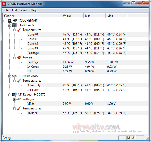The width and height of the screenshot is (151, 142).
Task: Open the View menu
Action: click(x=24, y=10)
